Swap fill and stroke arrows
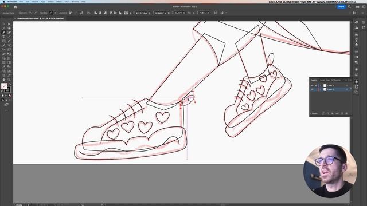 (10, 84)
